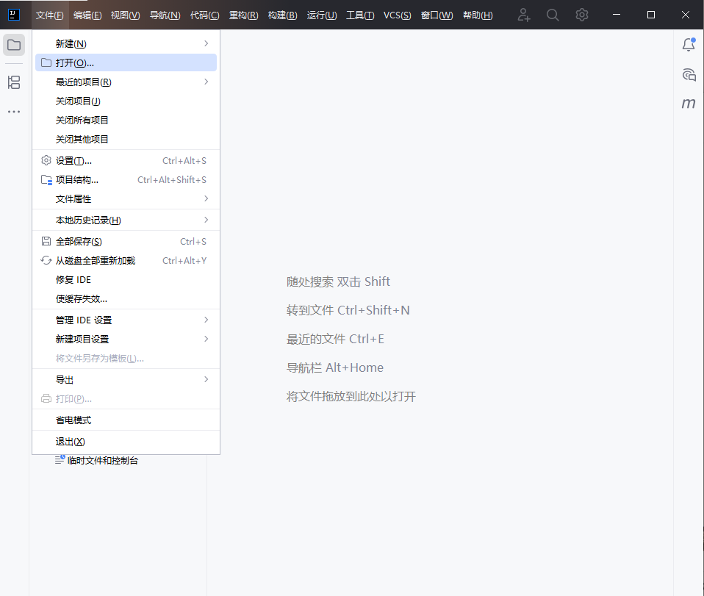Click 退出(X) to exit the IDE
This screenshot has height=596, width=704.
pyautogui.click(x=71, y=442)
